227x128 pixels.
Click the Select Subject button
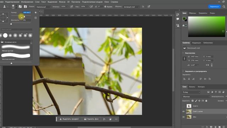point(70,119)
